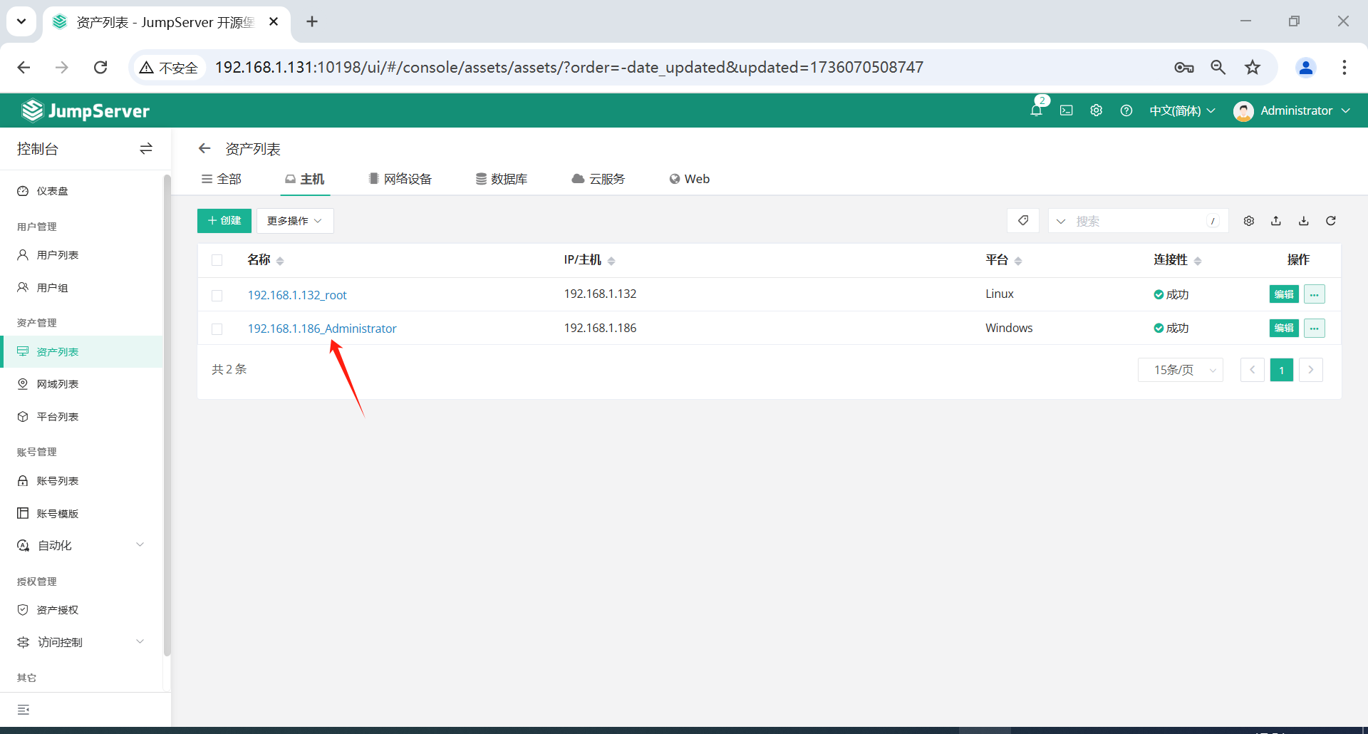Open the 192.168.1.186_Administrator asset link
The image size is (1368, 734).
pyautogui.click(x=322, y=329)
